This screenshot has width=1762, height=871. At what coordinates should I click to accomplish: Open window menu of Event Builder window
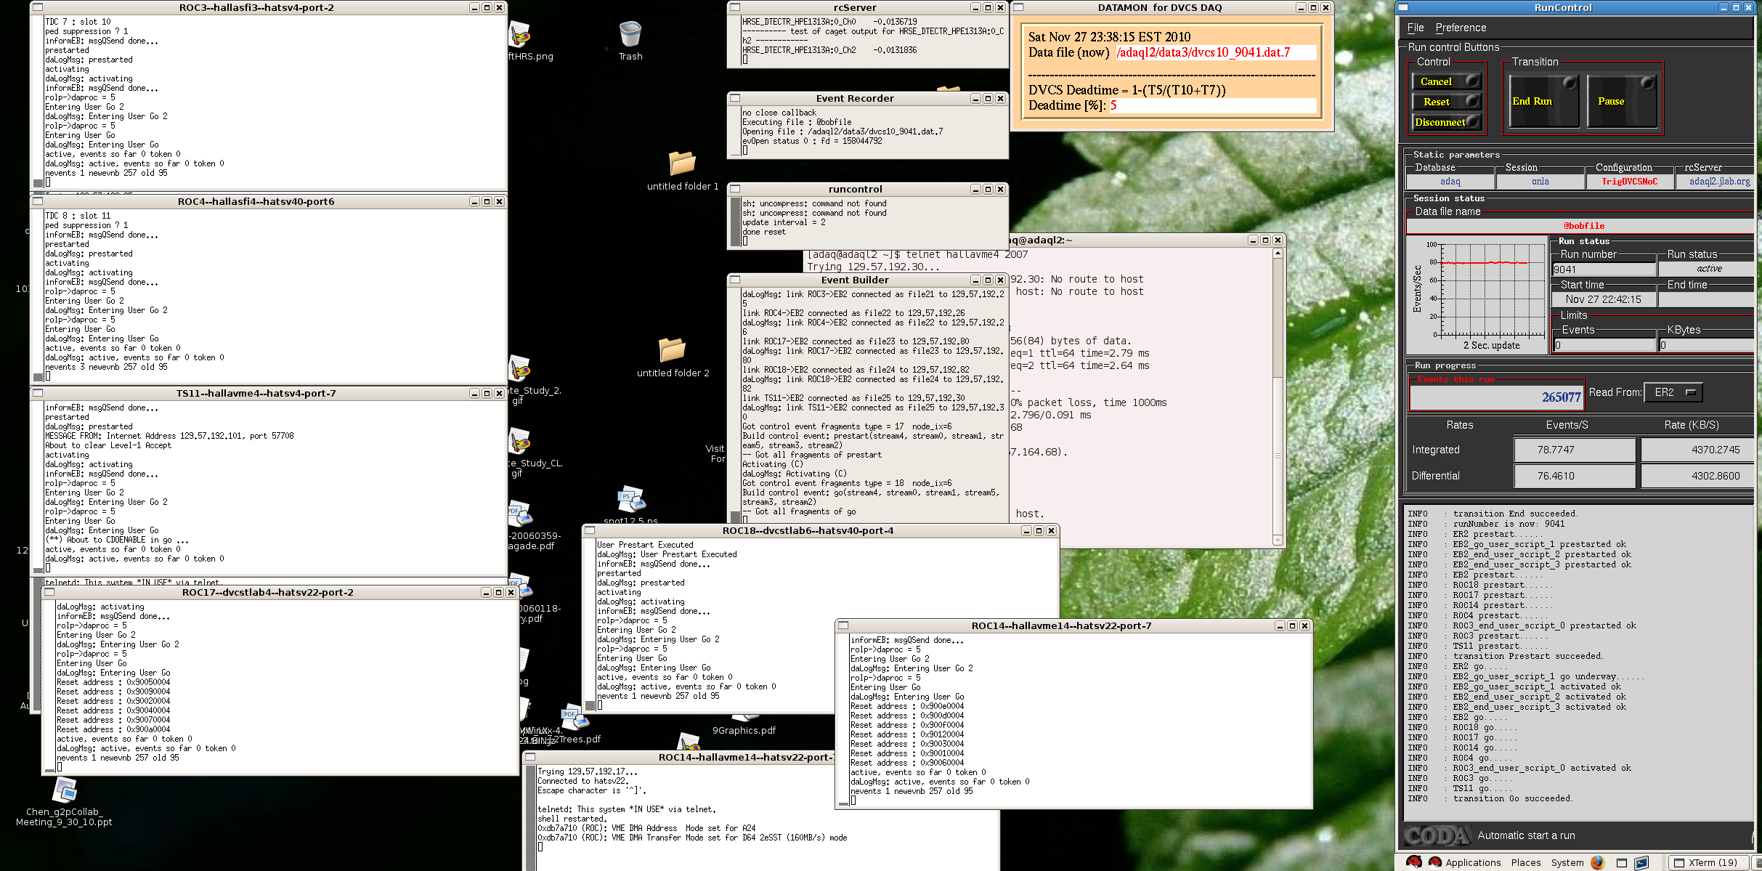click(x=735, y=280)
